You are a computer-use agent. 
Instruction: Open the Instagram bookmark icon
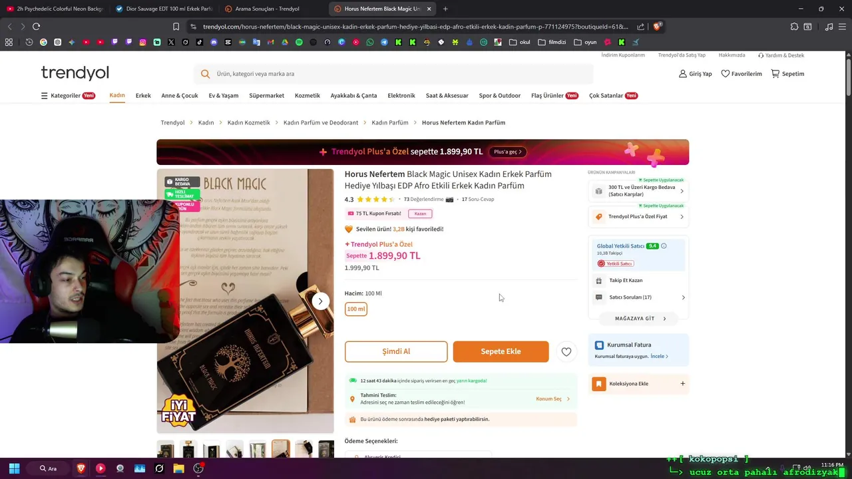(x=142, y=42)
